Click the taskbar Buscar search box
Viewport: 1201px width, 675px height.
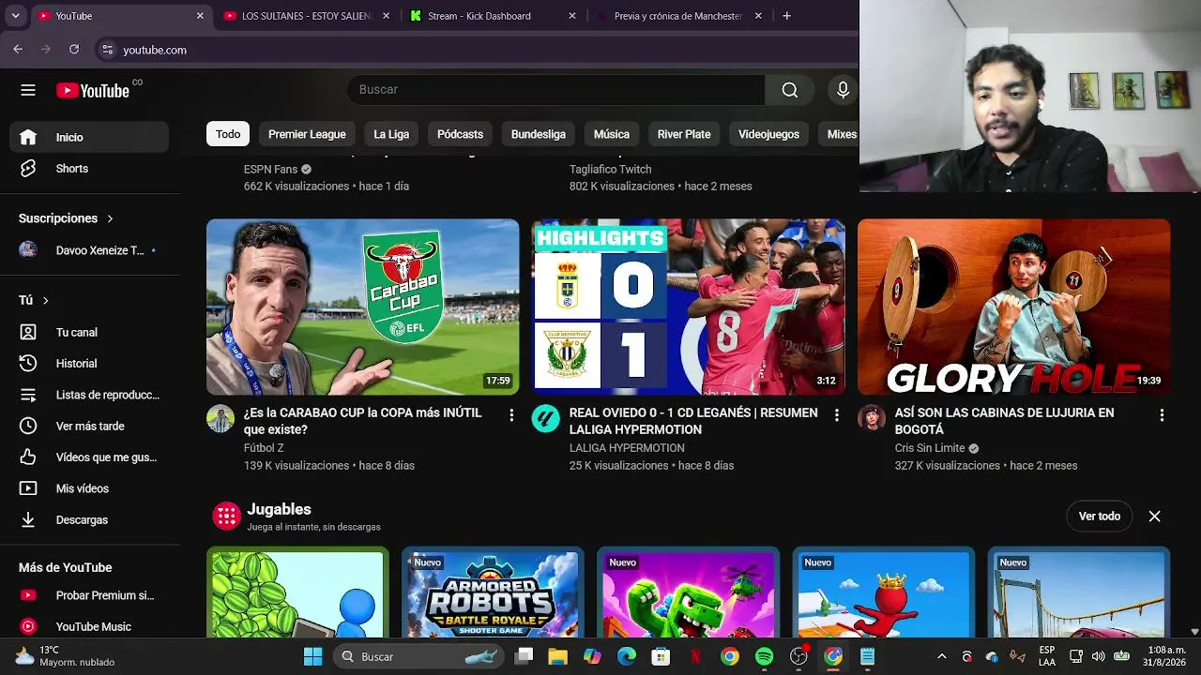[x=418, y=656]
